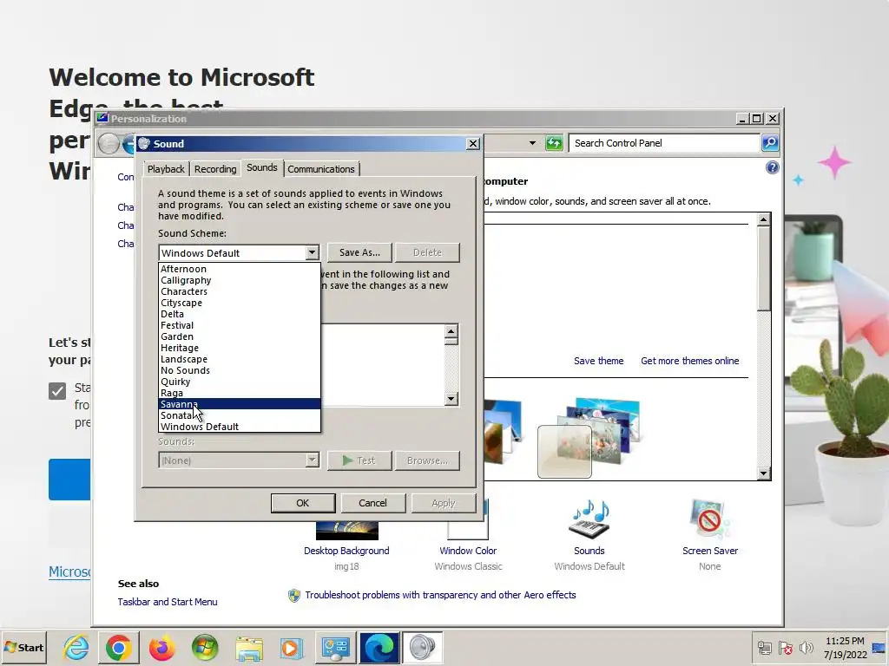Click Personalization window back button

(108, 143)
